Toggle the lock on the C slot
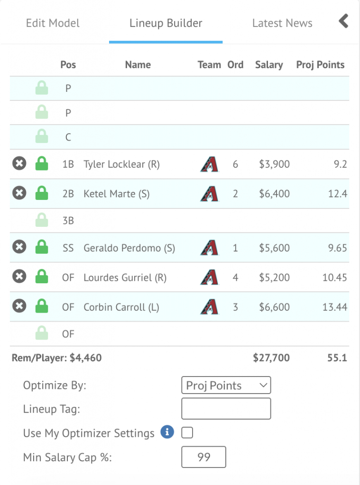This screenshot has width=360, height=485. pyautogui.click(x=42, y=137)
